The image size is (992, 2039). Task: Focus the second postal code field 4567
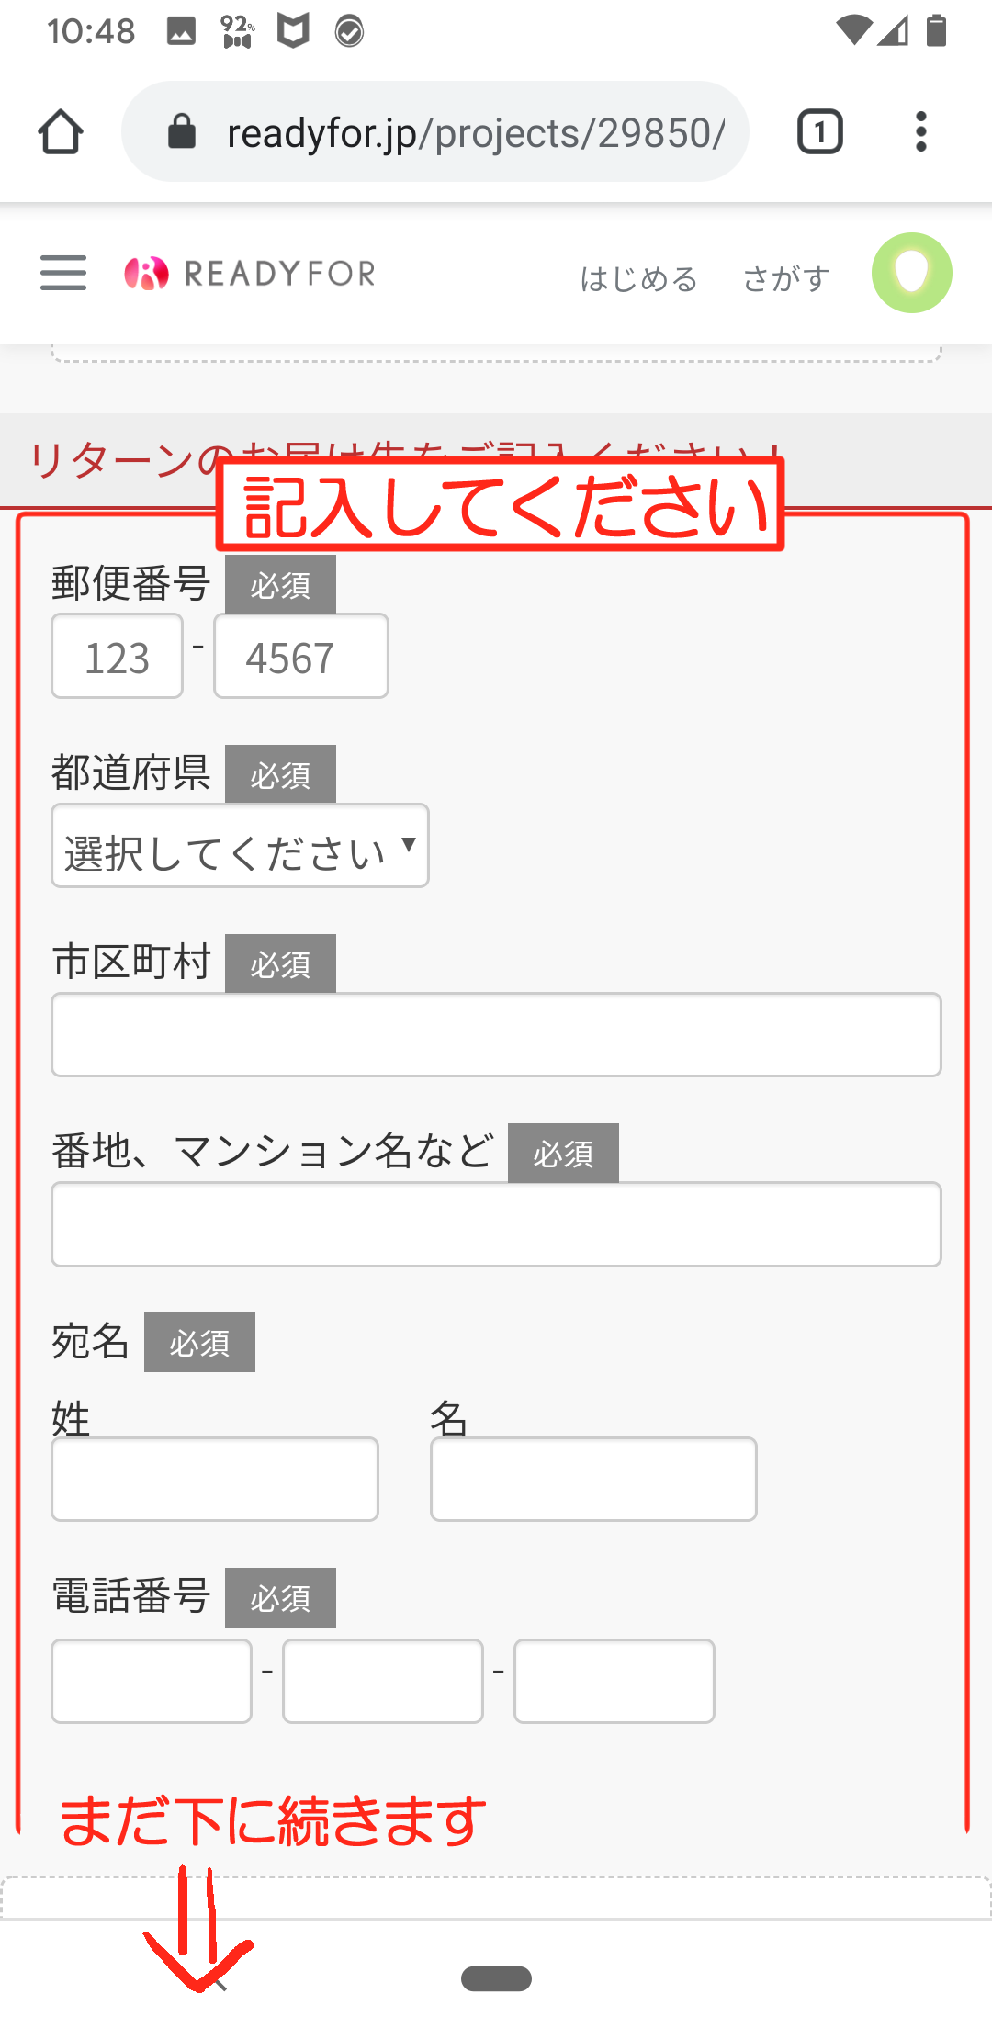[x=301, y=656]
